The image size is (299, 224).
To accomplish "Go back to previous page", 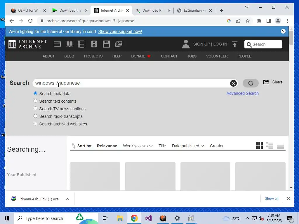I will coord(12,21).
